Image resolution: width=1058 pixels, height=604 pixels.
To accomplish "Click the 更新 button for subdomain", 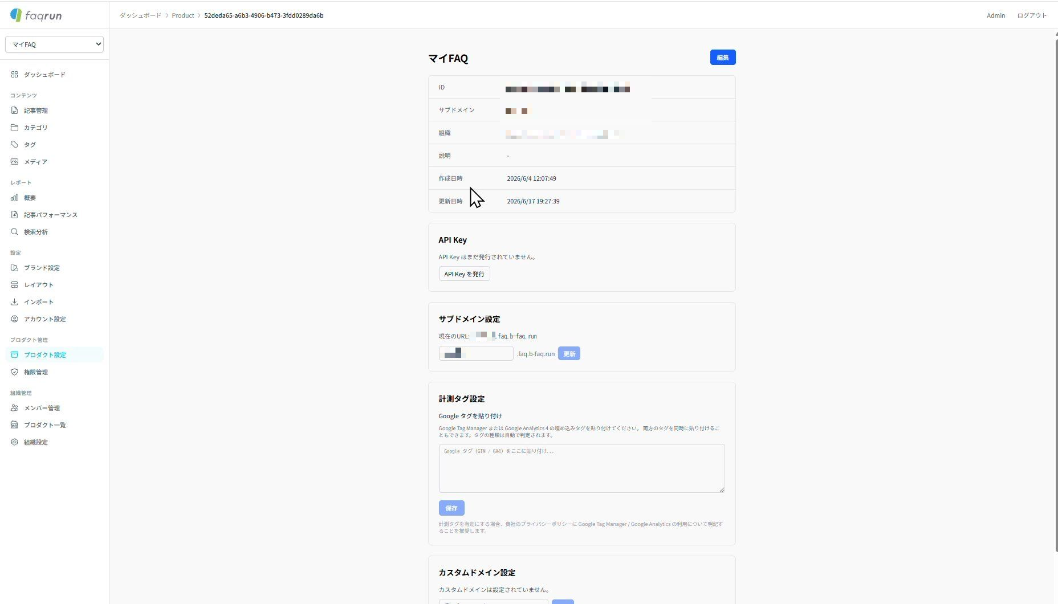I will coord(569,354).
